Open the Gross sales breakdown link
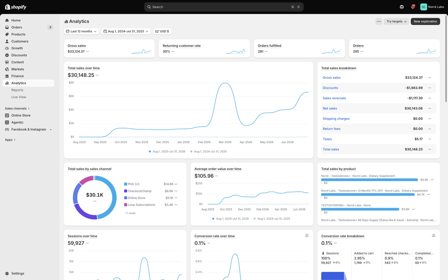 pyautogui.click(x=332, y=78)
